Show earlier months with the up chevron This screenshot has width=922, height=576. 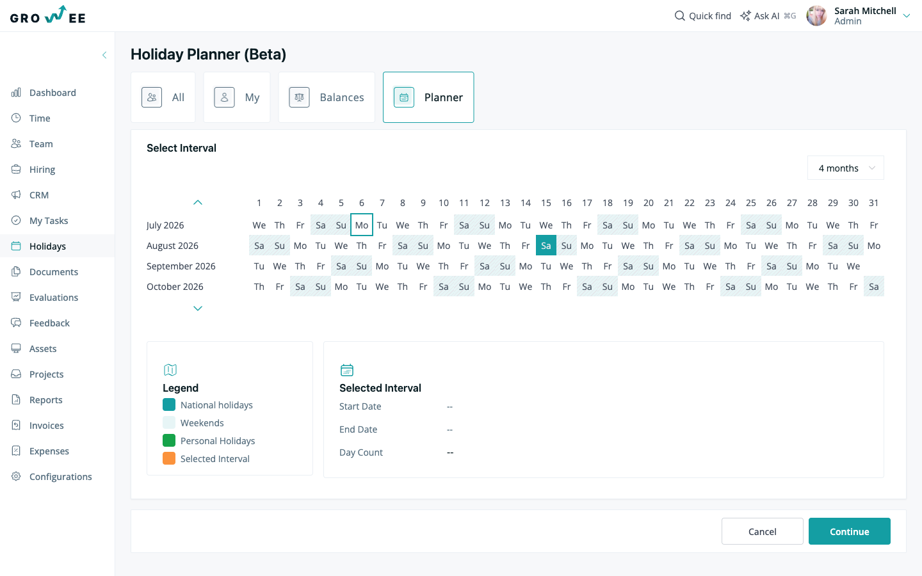click(x=198, y=202)
